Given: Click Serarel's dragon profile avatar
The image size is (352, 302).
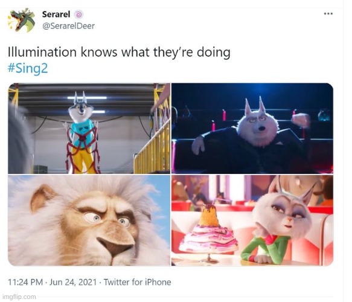Looking at the screenshot, I should click(x=21, y=21).
